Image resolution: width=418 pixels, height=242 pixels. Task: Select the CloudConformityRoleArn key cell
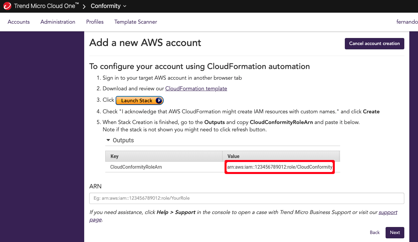click(x=164, y=167)
